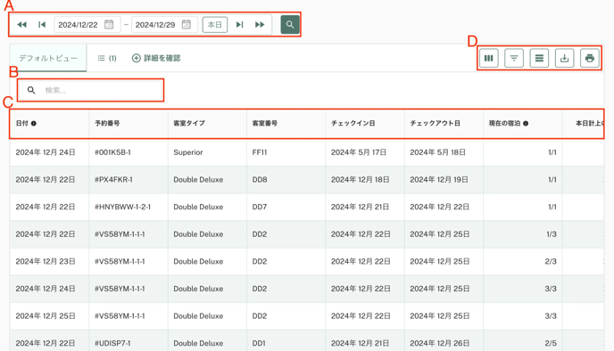The height and width of the screenshot is (351, 614).
Task: Click the magnifier icon in search box
Action: tap(31, 90)
